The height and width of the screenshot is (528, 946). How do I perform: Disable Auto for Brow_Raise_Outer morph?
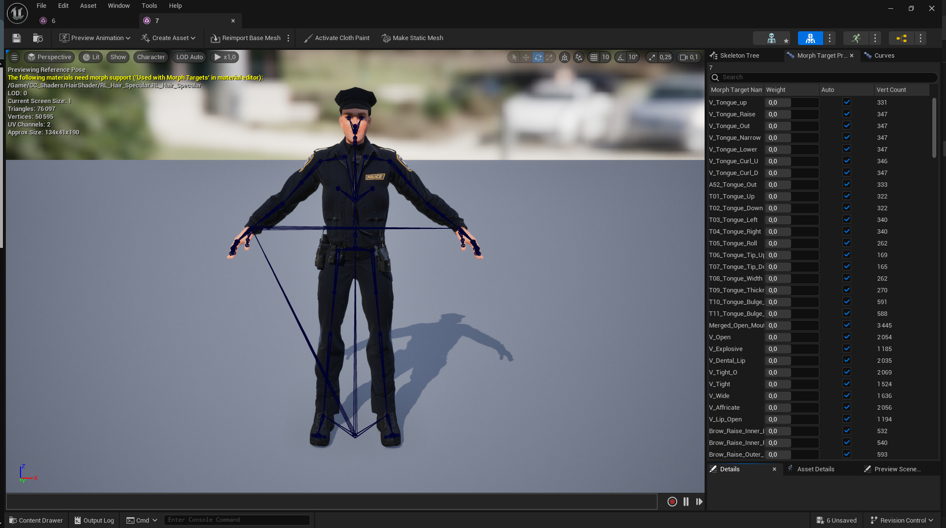(847, 454)
